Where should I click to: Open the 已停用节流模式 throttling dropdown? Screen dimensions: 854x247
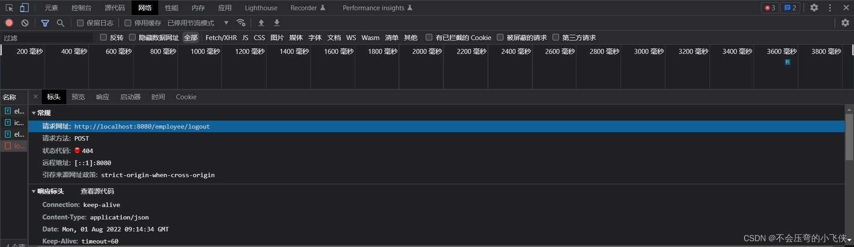[198, 23]
